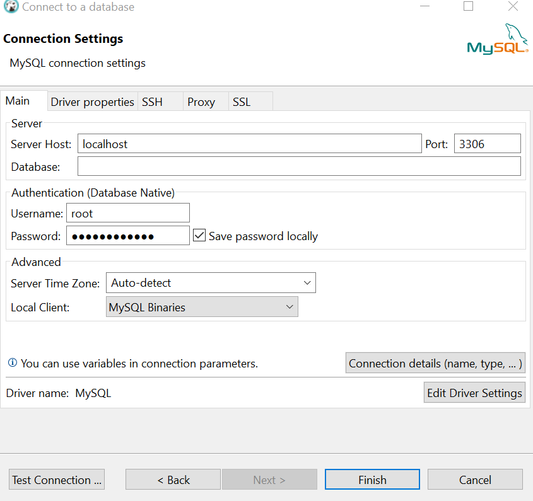Focus the Port field showing 3306
This screenshot has height=501, width=533.
(488, 144)
